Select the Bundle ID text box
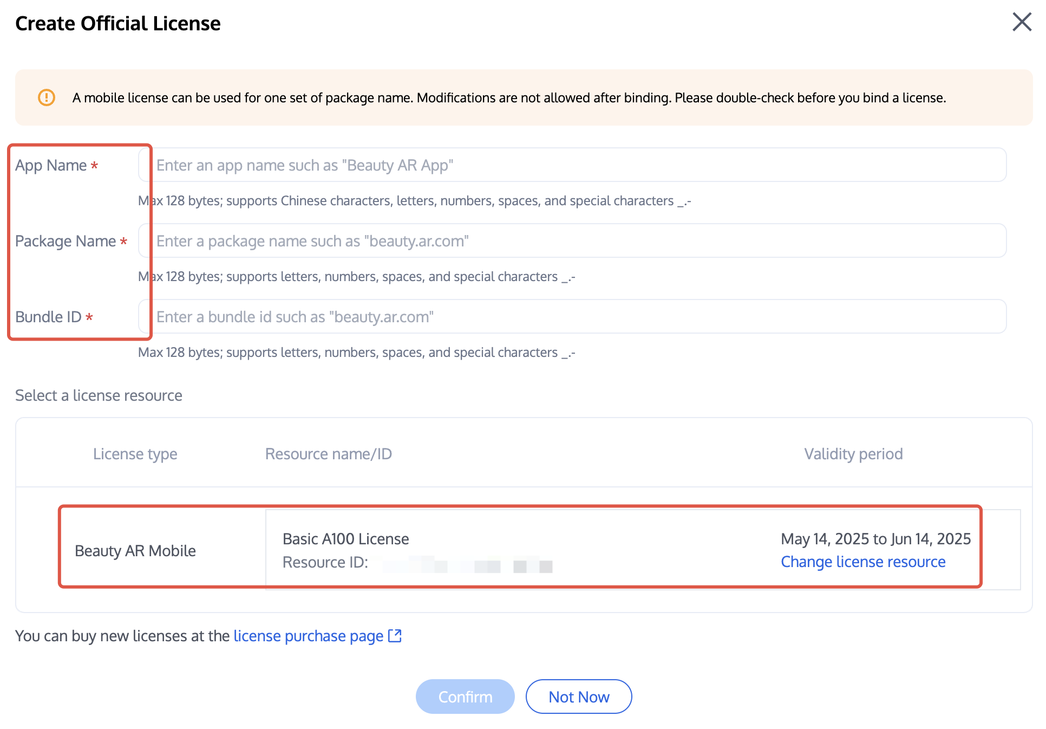 [x=572, y=317]
